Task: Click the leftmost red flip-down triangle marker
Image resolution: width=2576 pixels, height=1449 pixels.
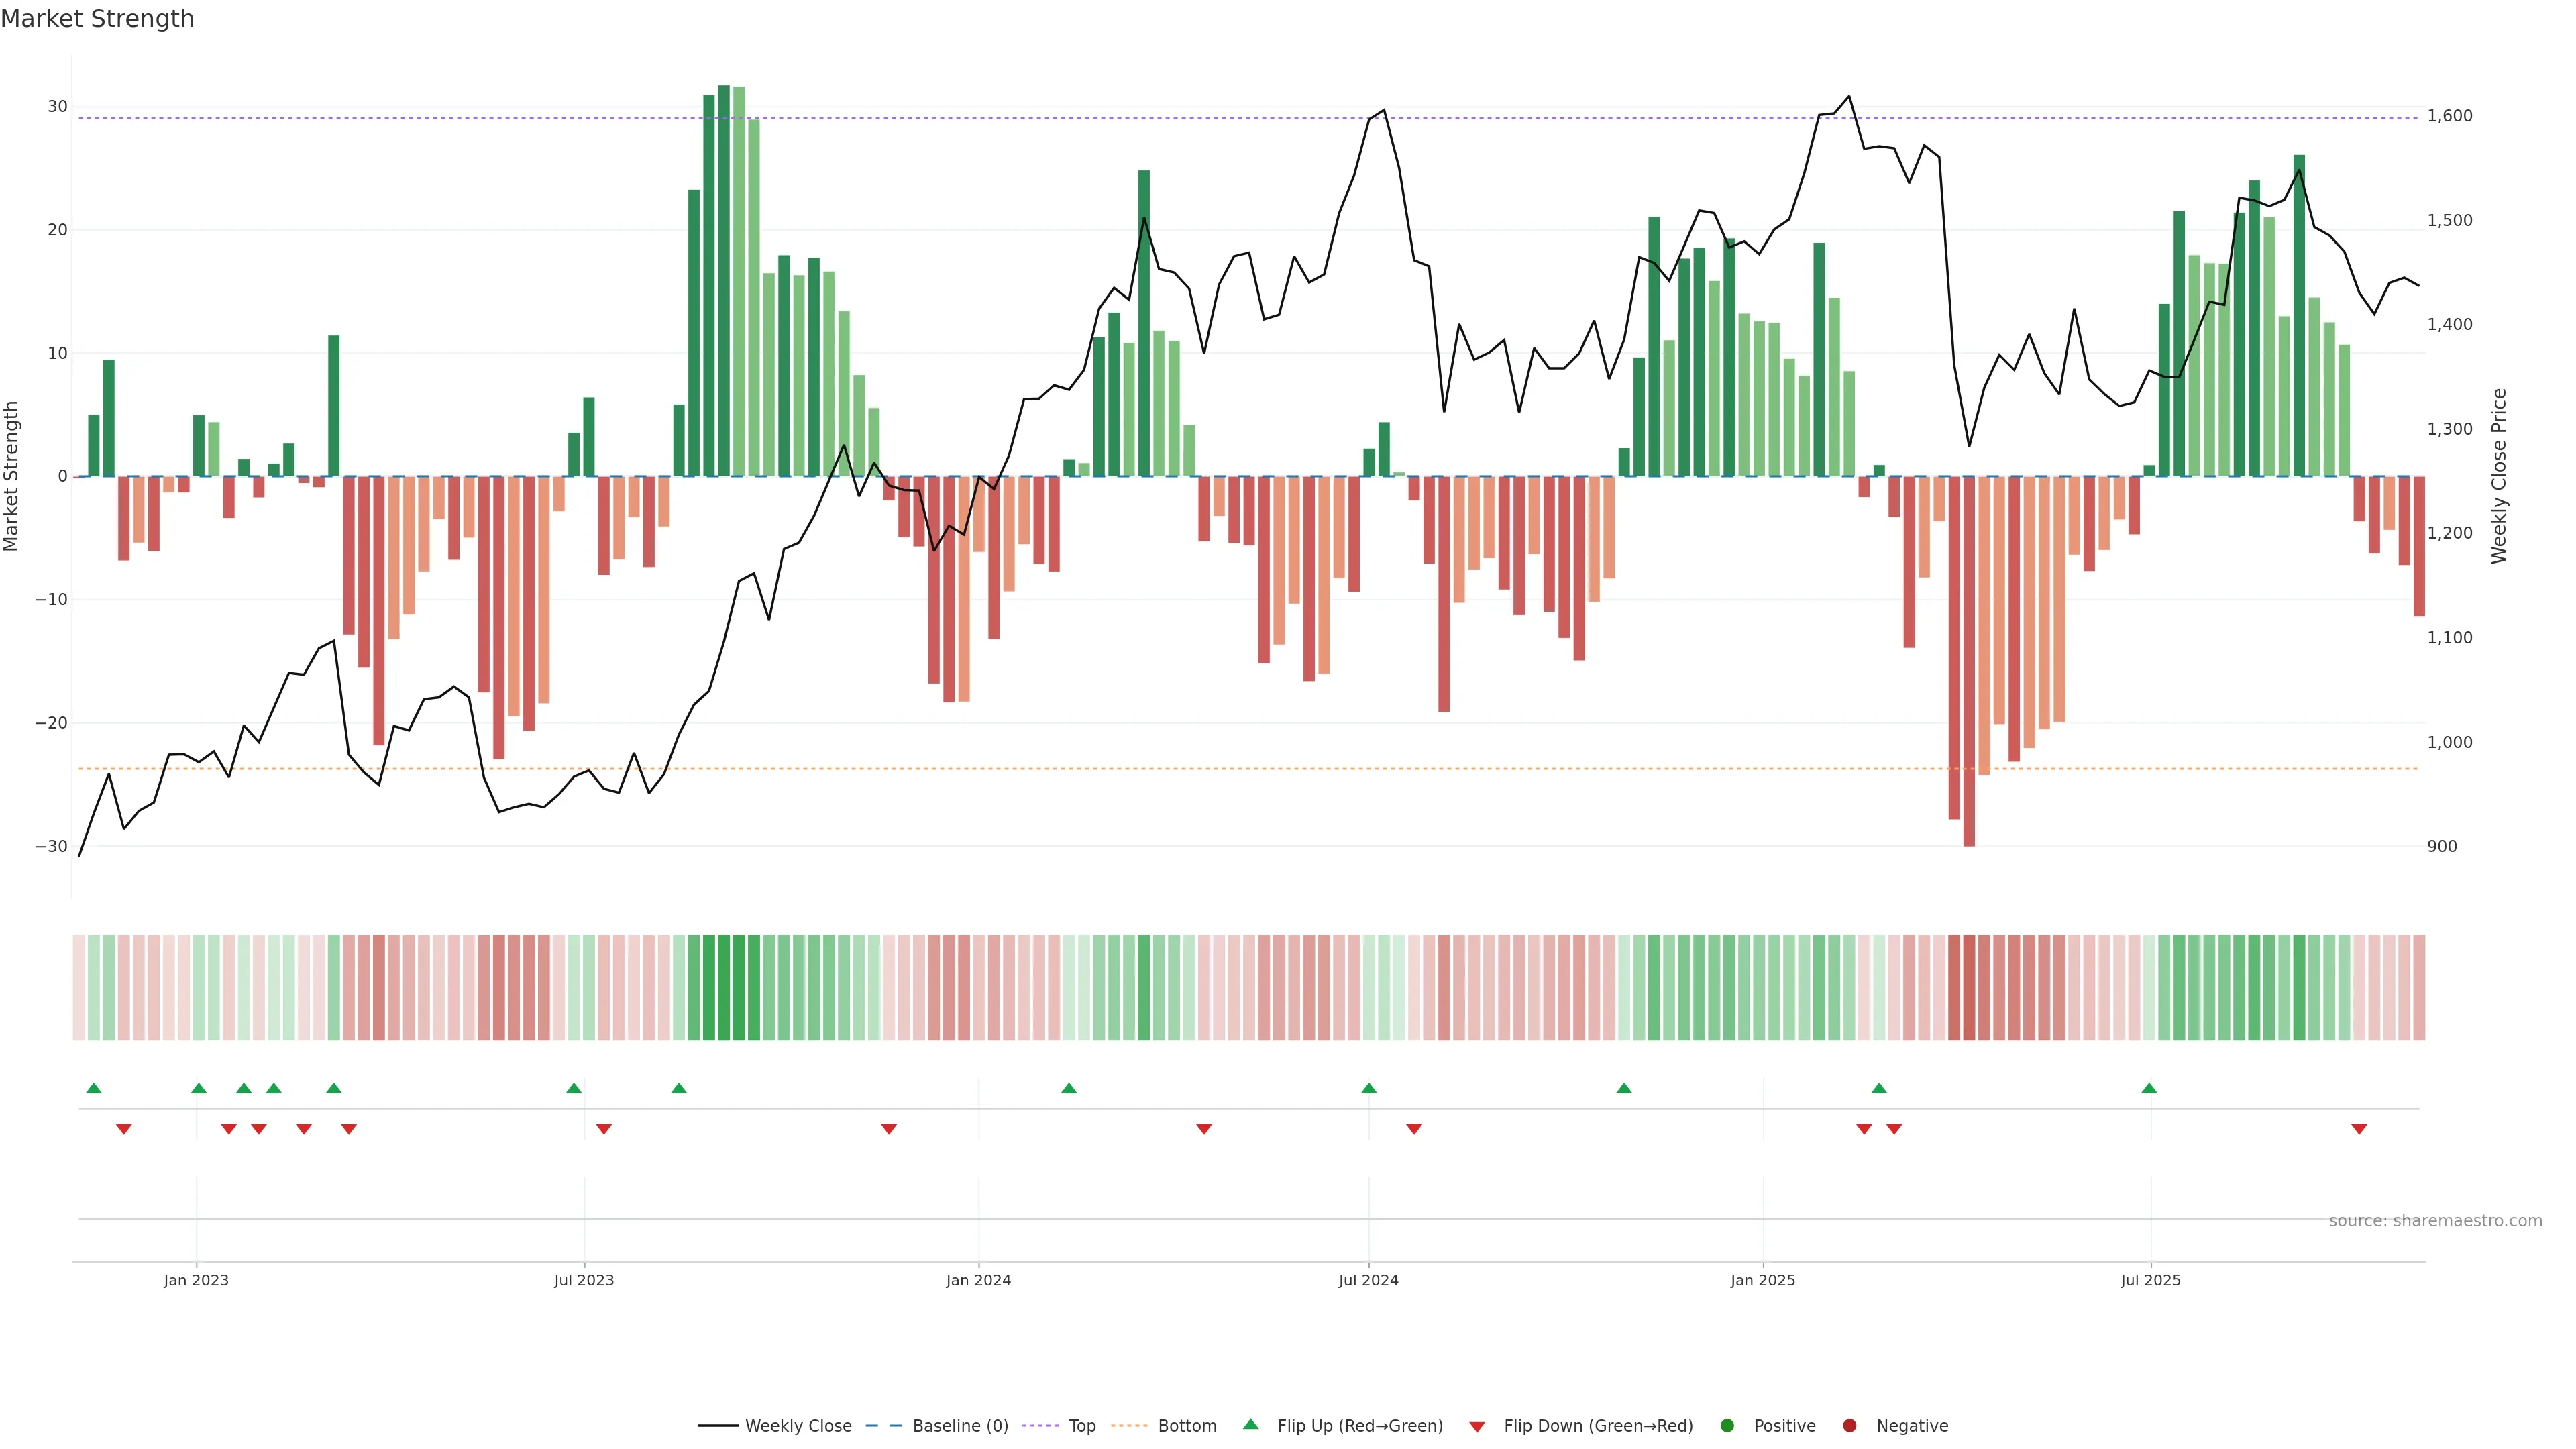Action: pyautogui.click(x=124, y=1129)
